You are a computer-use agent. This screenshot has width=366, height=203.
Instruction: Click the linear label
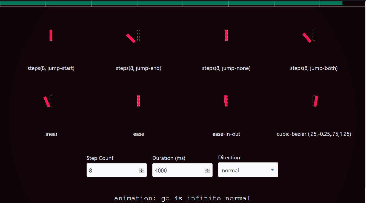click(51, 134)
